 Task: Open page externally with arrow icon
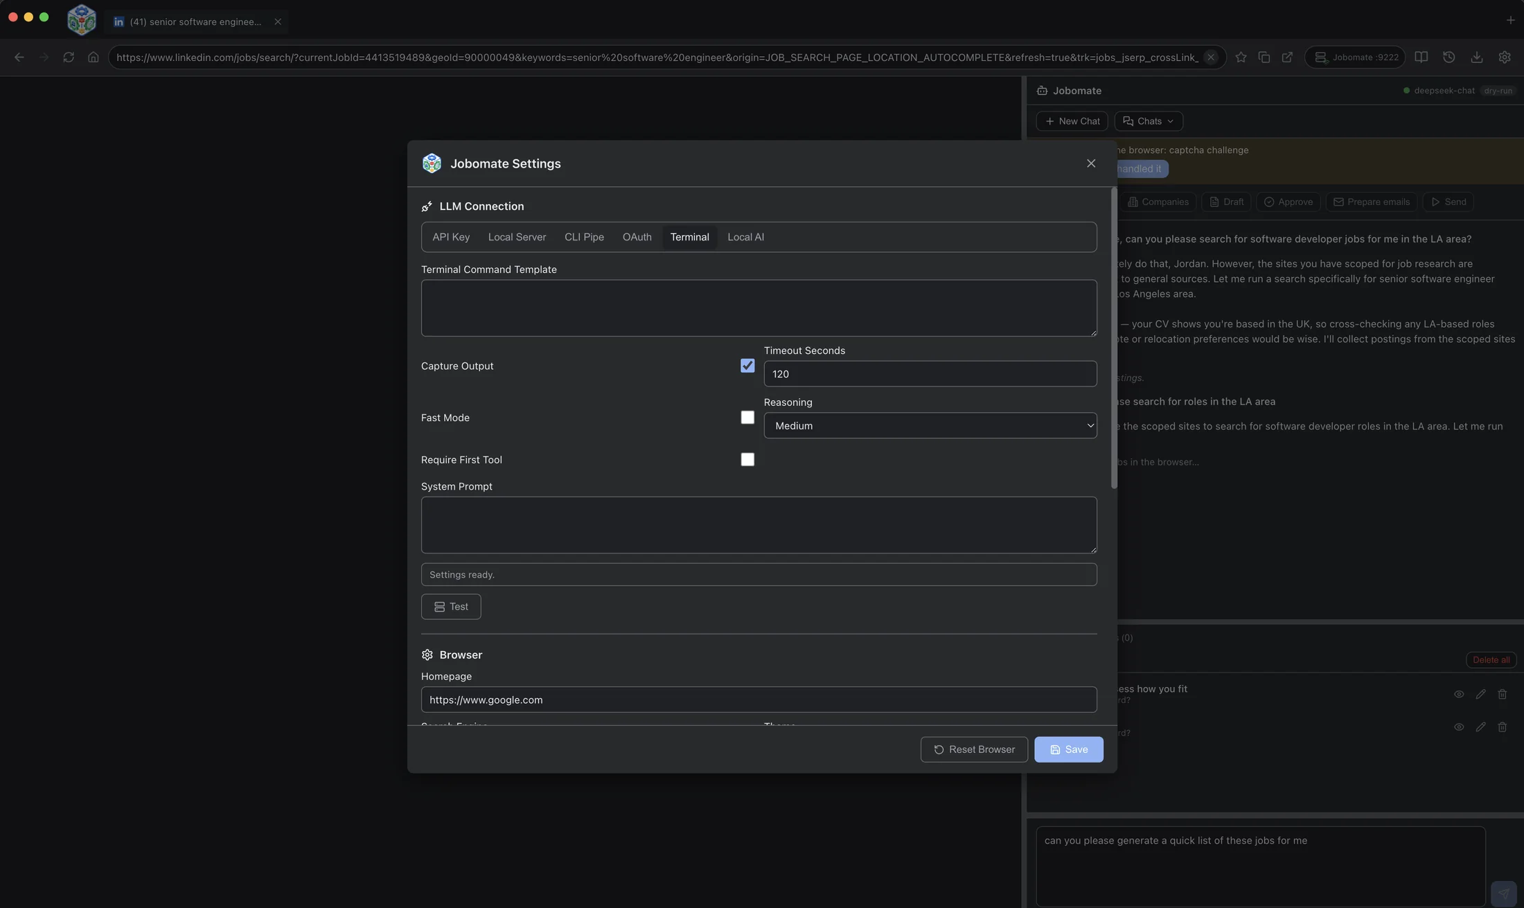[1287, 57]
